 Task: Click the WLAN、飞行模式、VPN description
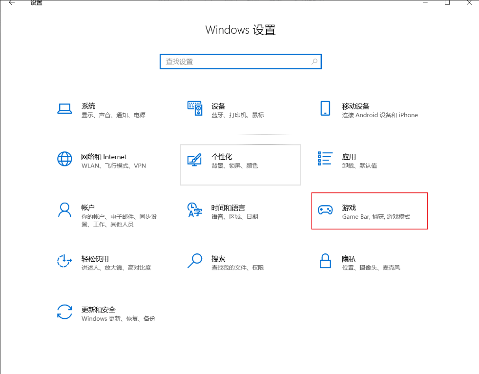pyautogui.click(x=114, y=166)
